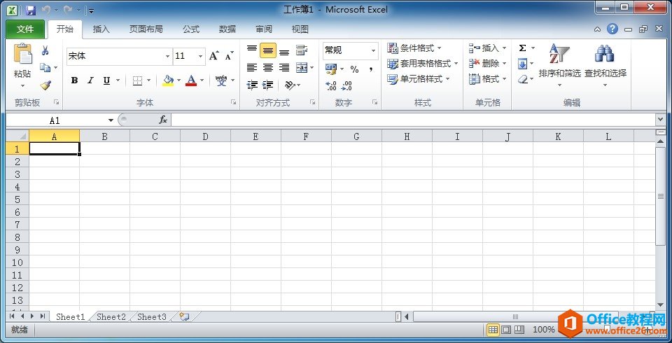
Task: Switch to the 插入 ribbon tab
Action: (x=101, y=29)
